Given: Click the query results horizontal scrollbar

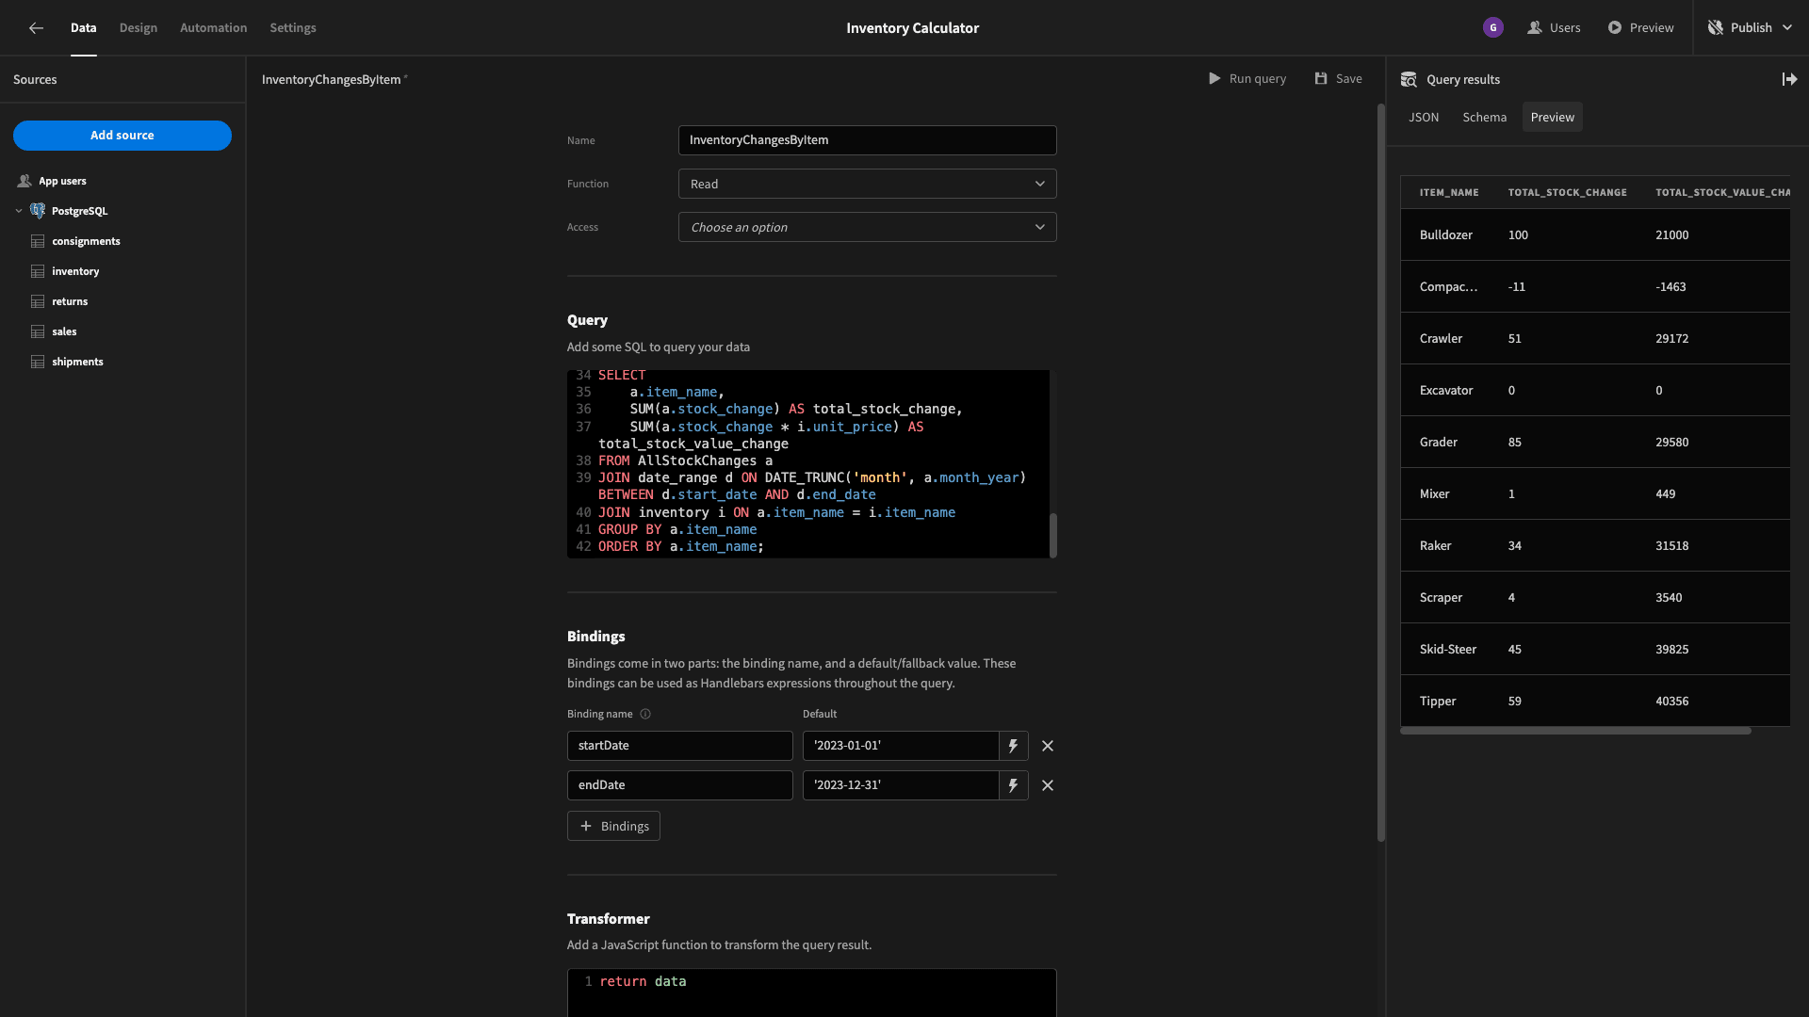Looking at the screenshot, I should pyautogui.click(x=1575, y=731).
